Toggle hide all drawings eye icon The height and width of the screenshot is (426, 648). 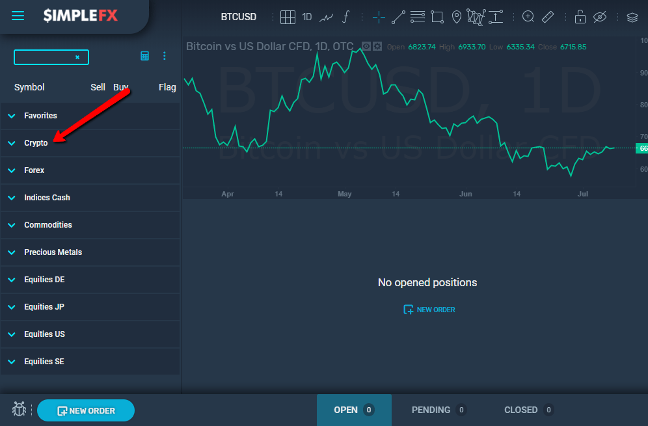pyautogui.click(x=600, y=17)
